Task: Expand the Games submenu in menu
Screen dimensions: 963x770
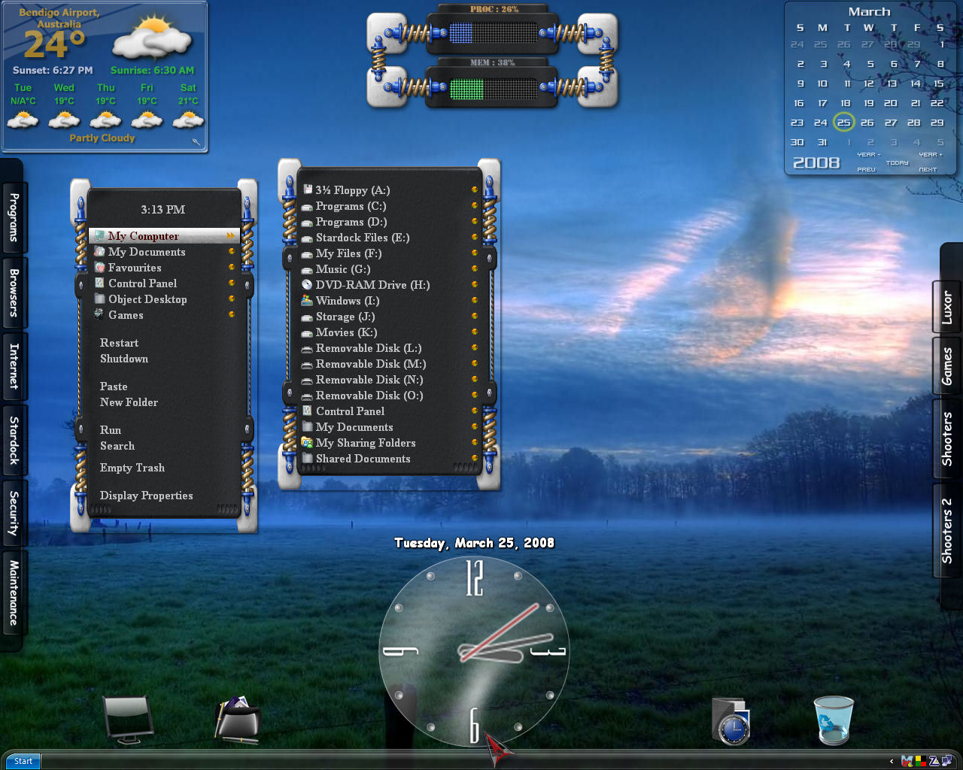Action: click(232, 315)
